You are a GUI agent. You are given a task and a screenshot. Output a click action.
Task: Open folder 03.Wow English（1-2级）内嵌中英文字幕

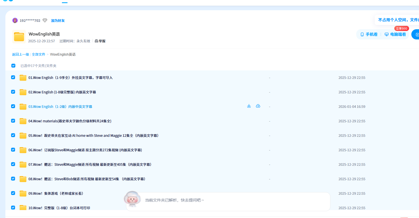[60, 107]
